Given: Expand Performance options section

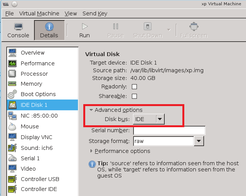Looking at the screenshot, I should 91,151.
